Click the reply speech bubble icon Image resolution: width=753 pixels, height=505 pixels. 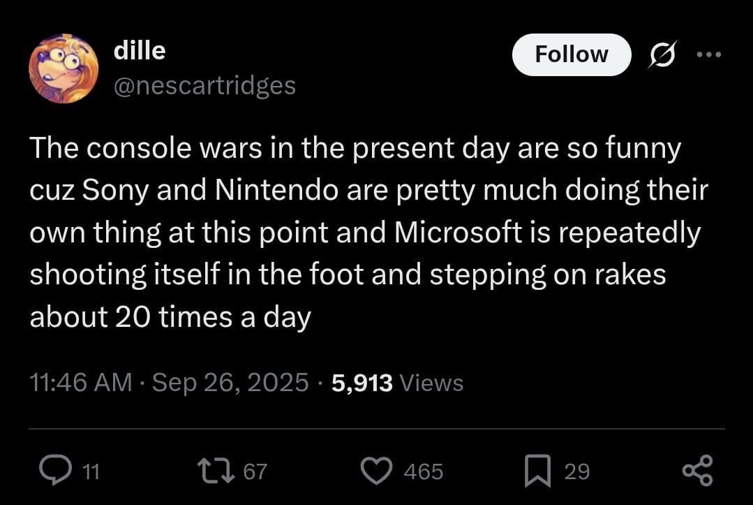point(53,471)
